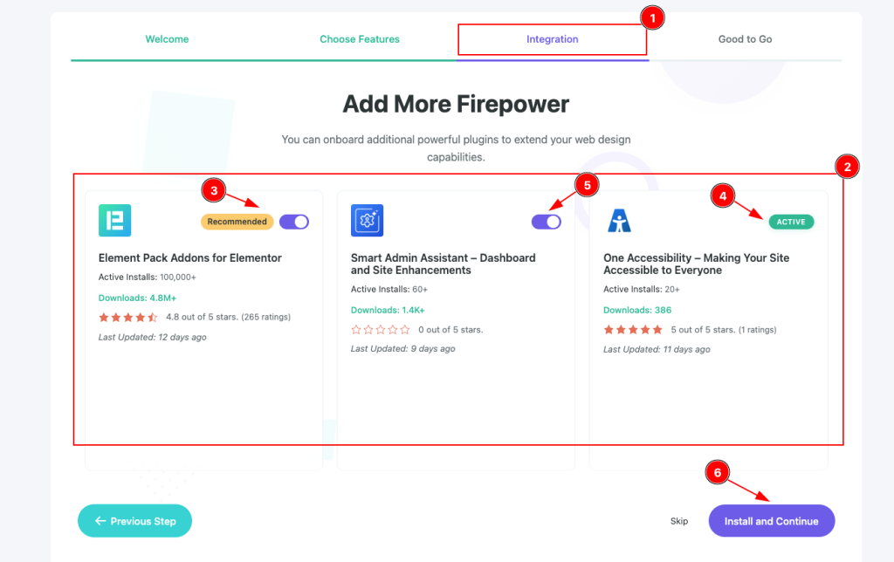Turn off Smart Admin Assistant toggle
Screen dimensions: 894x562
547,222
